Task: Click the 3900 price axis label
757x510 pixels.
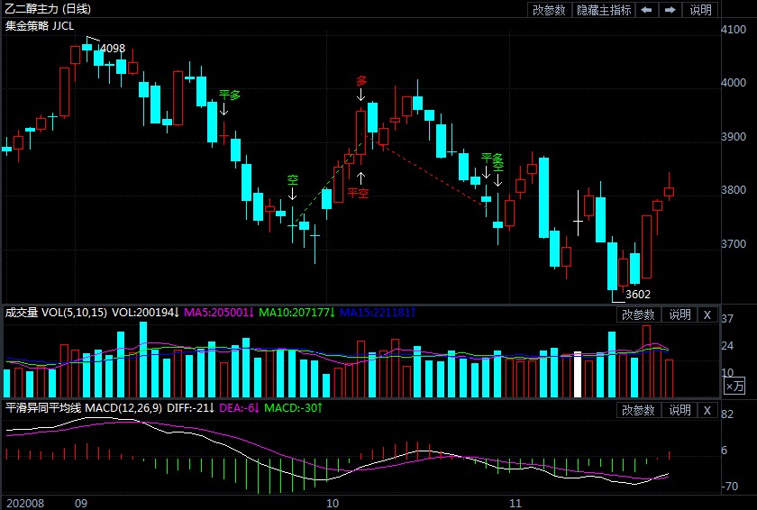Action: pyautogui.click(x=734, y=137)
